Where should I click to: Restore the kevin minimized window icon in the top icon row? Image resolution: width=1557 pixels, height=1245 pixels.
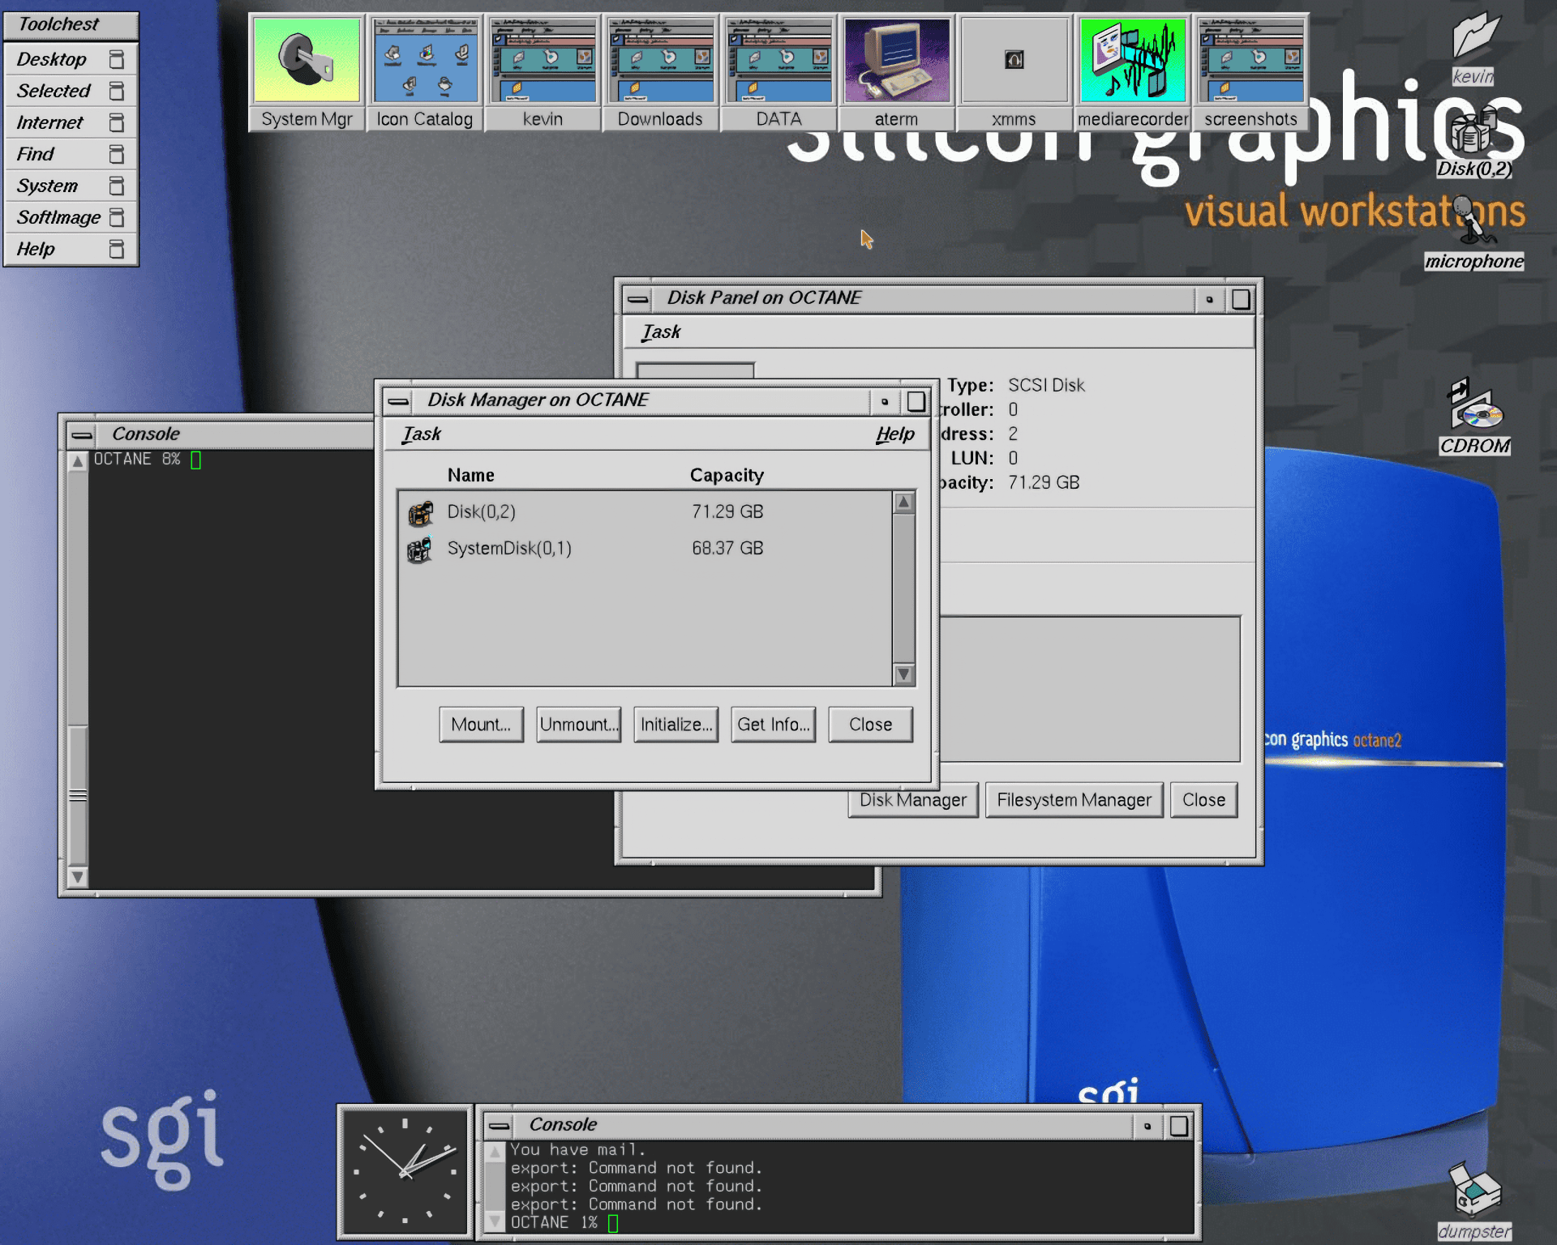[543, 73]
